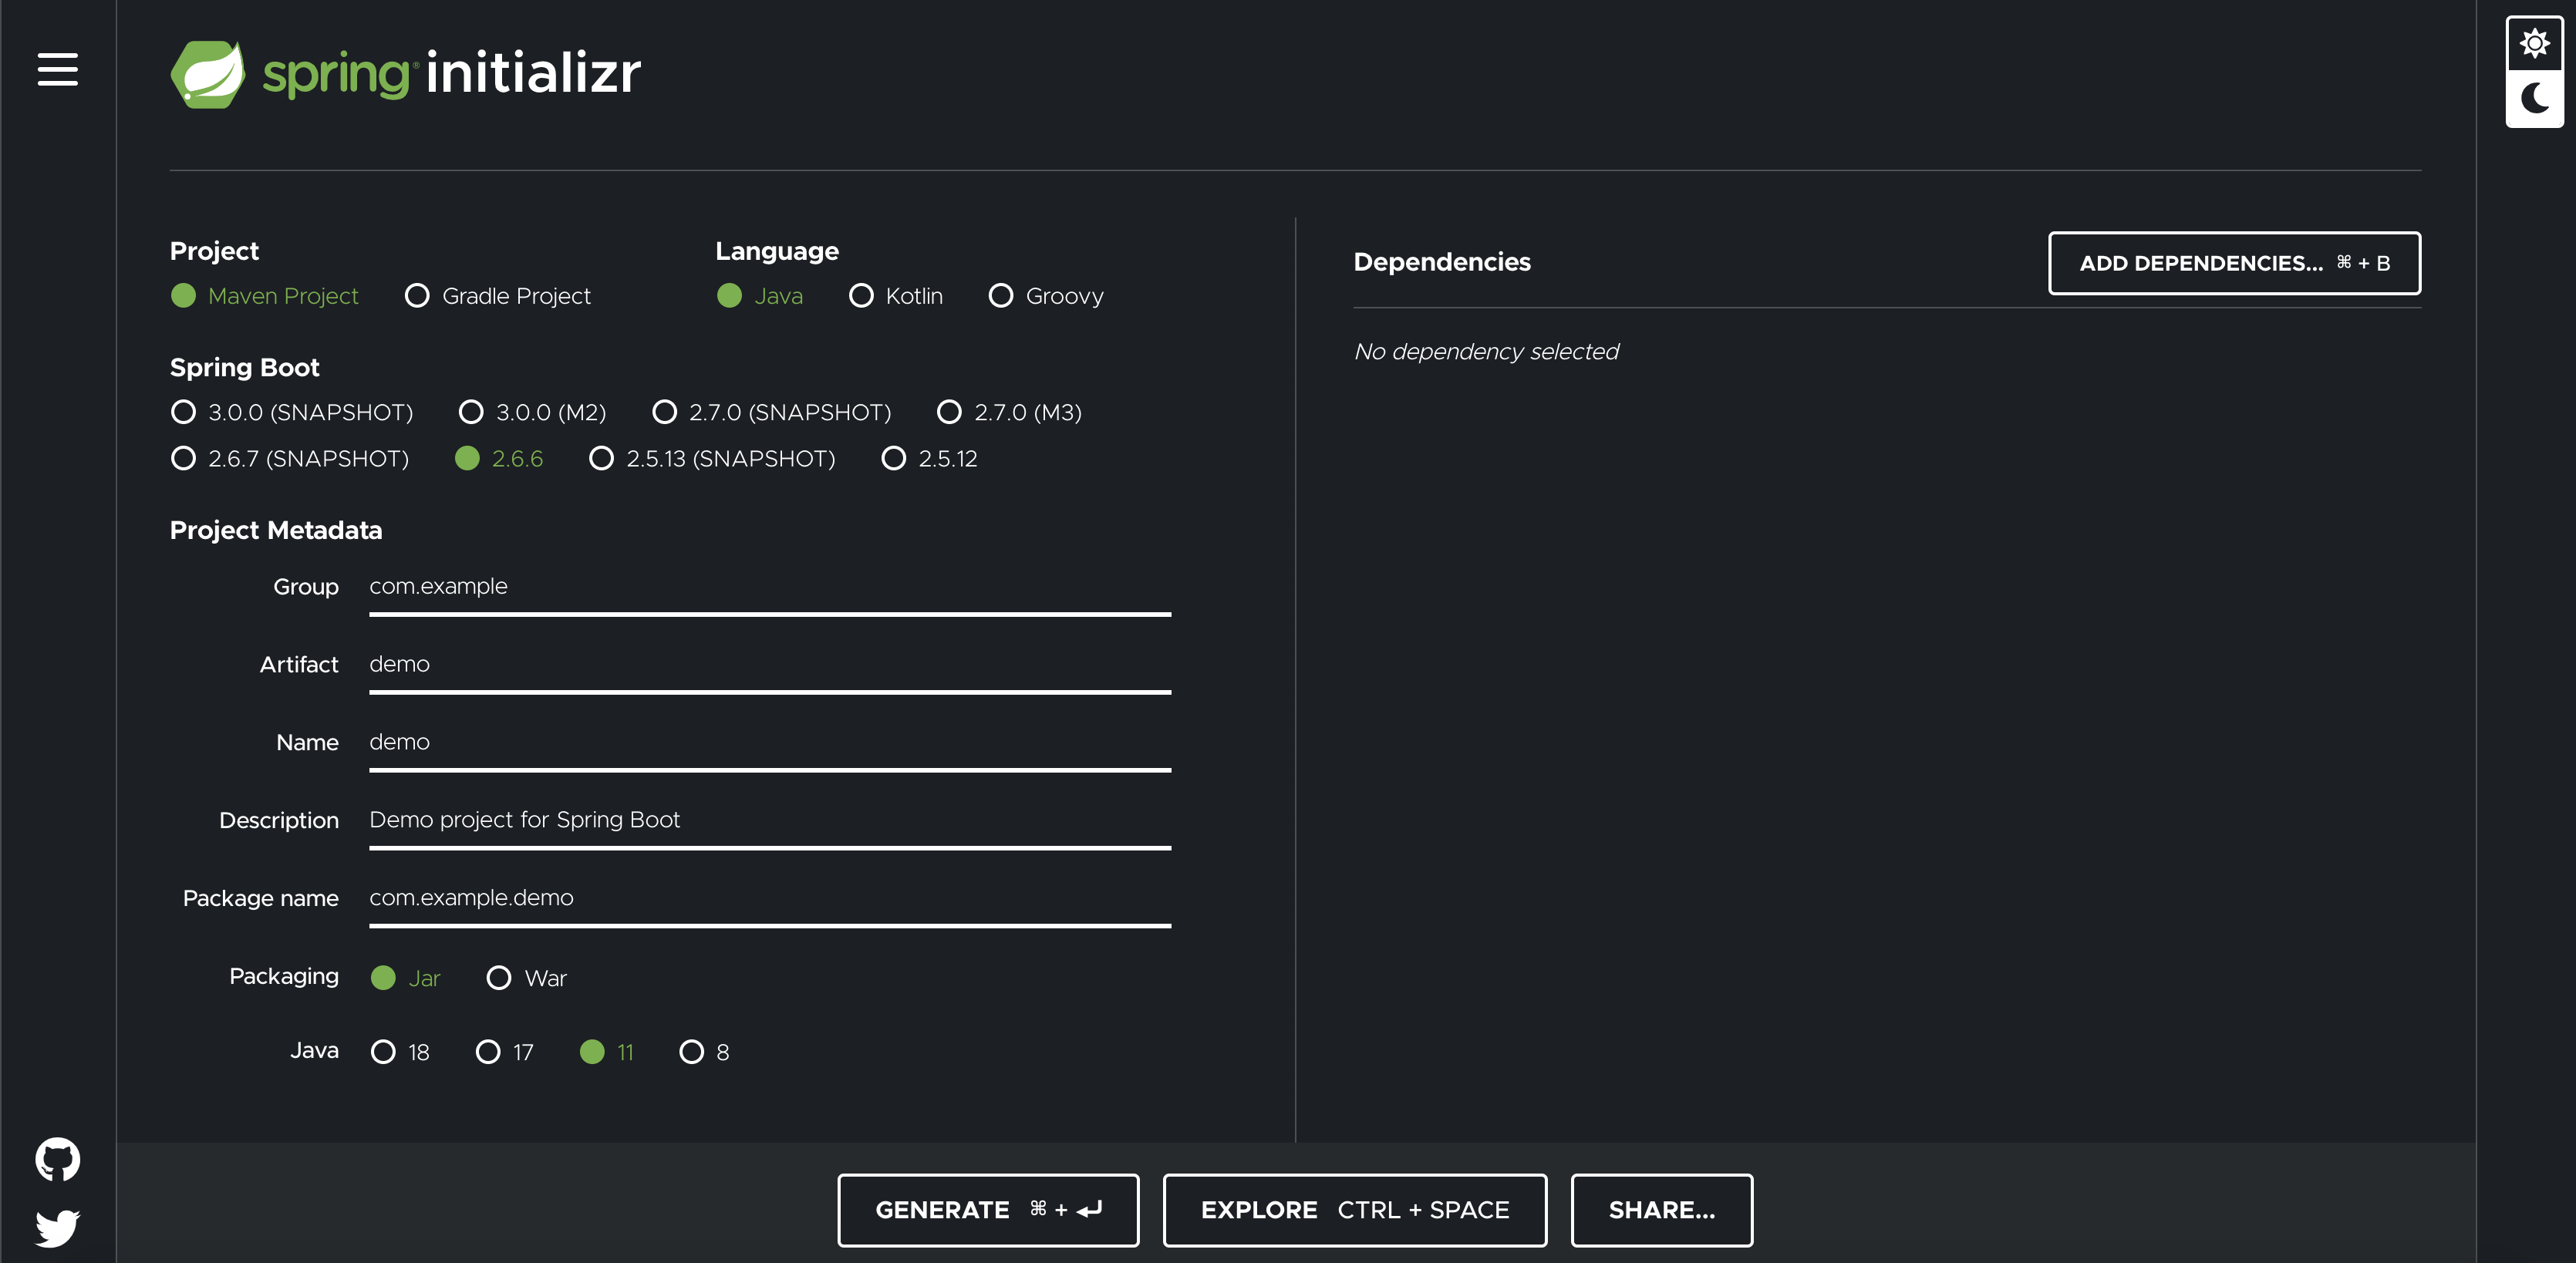Switch to light theme sun icon
The height and width of the screenshot is (1263, 2576).
pyautogui.click(x=2534, y=44)
